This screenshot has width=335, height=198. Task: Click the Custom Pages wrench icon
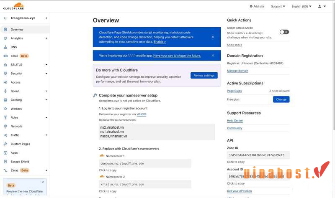click(5, 144)
